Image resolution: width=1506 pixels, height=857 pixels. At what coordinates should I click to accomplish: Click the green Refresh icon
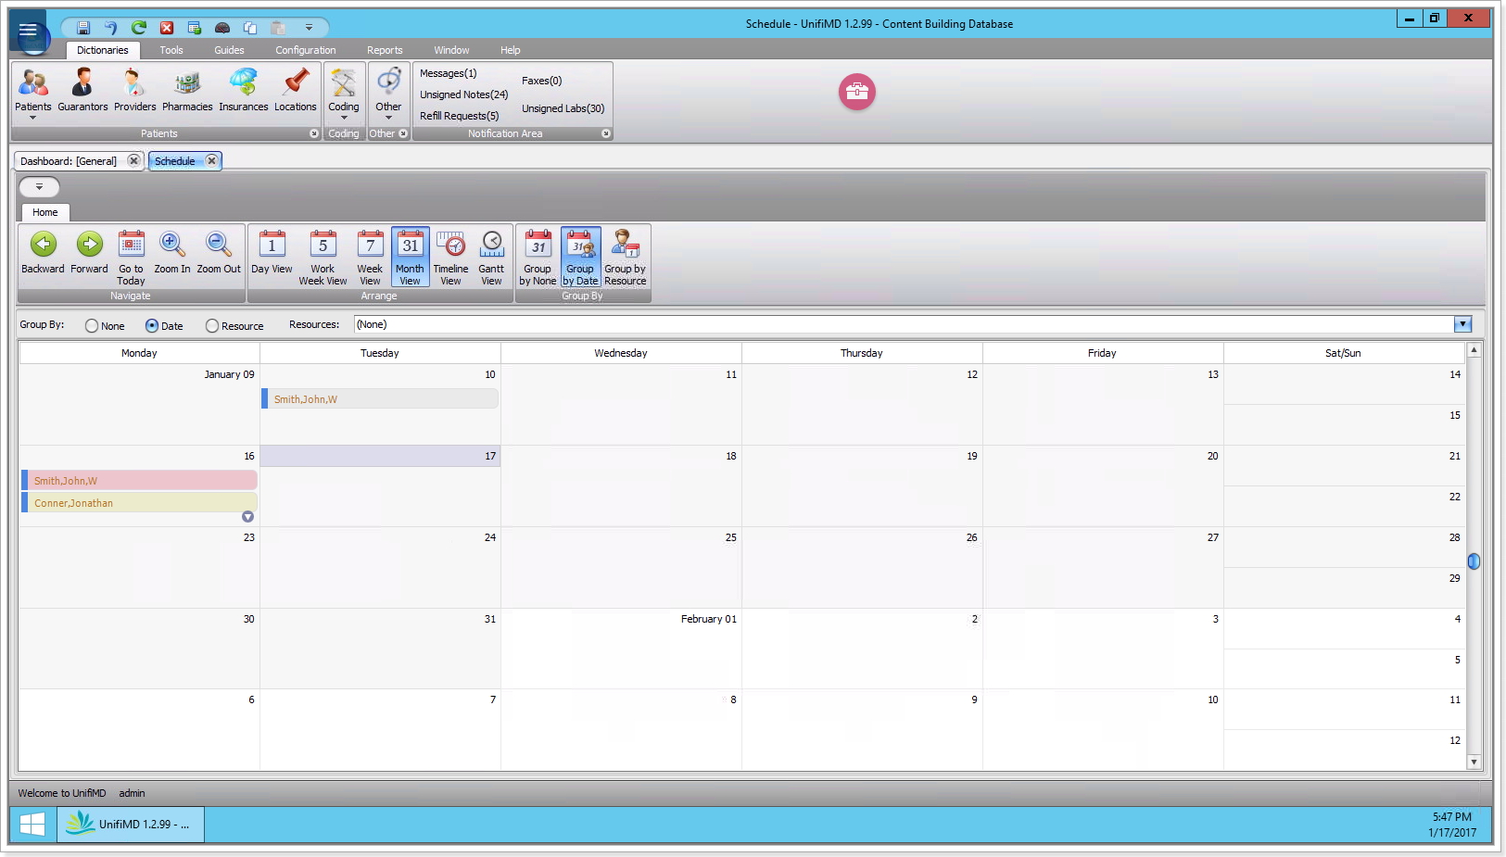(139, 28)
